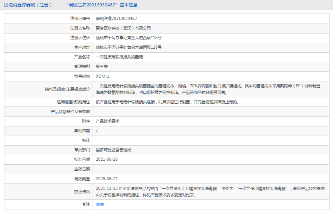Click the 生效日期 label
333x213 pixels.
point(82,169)
